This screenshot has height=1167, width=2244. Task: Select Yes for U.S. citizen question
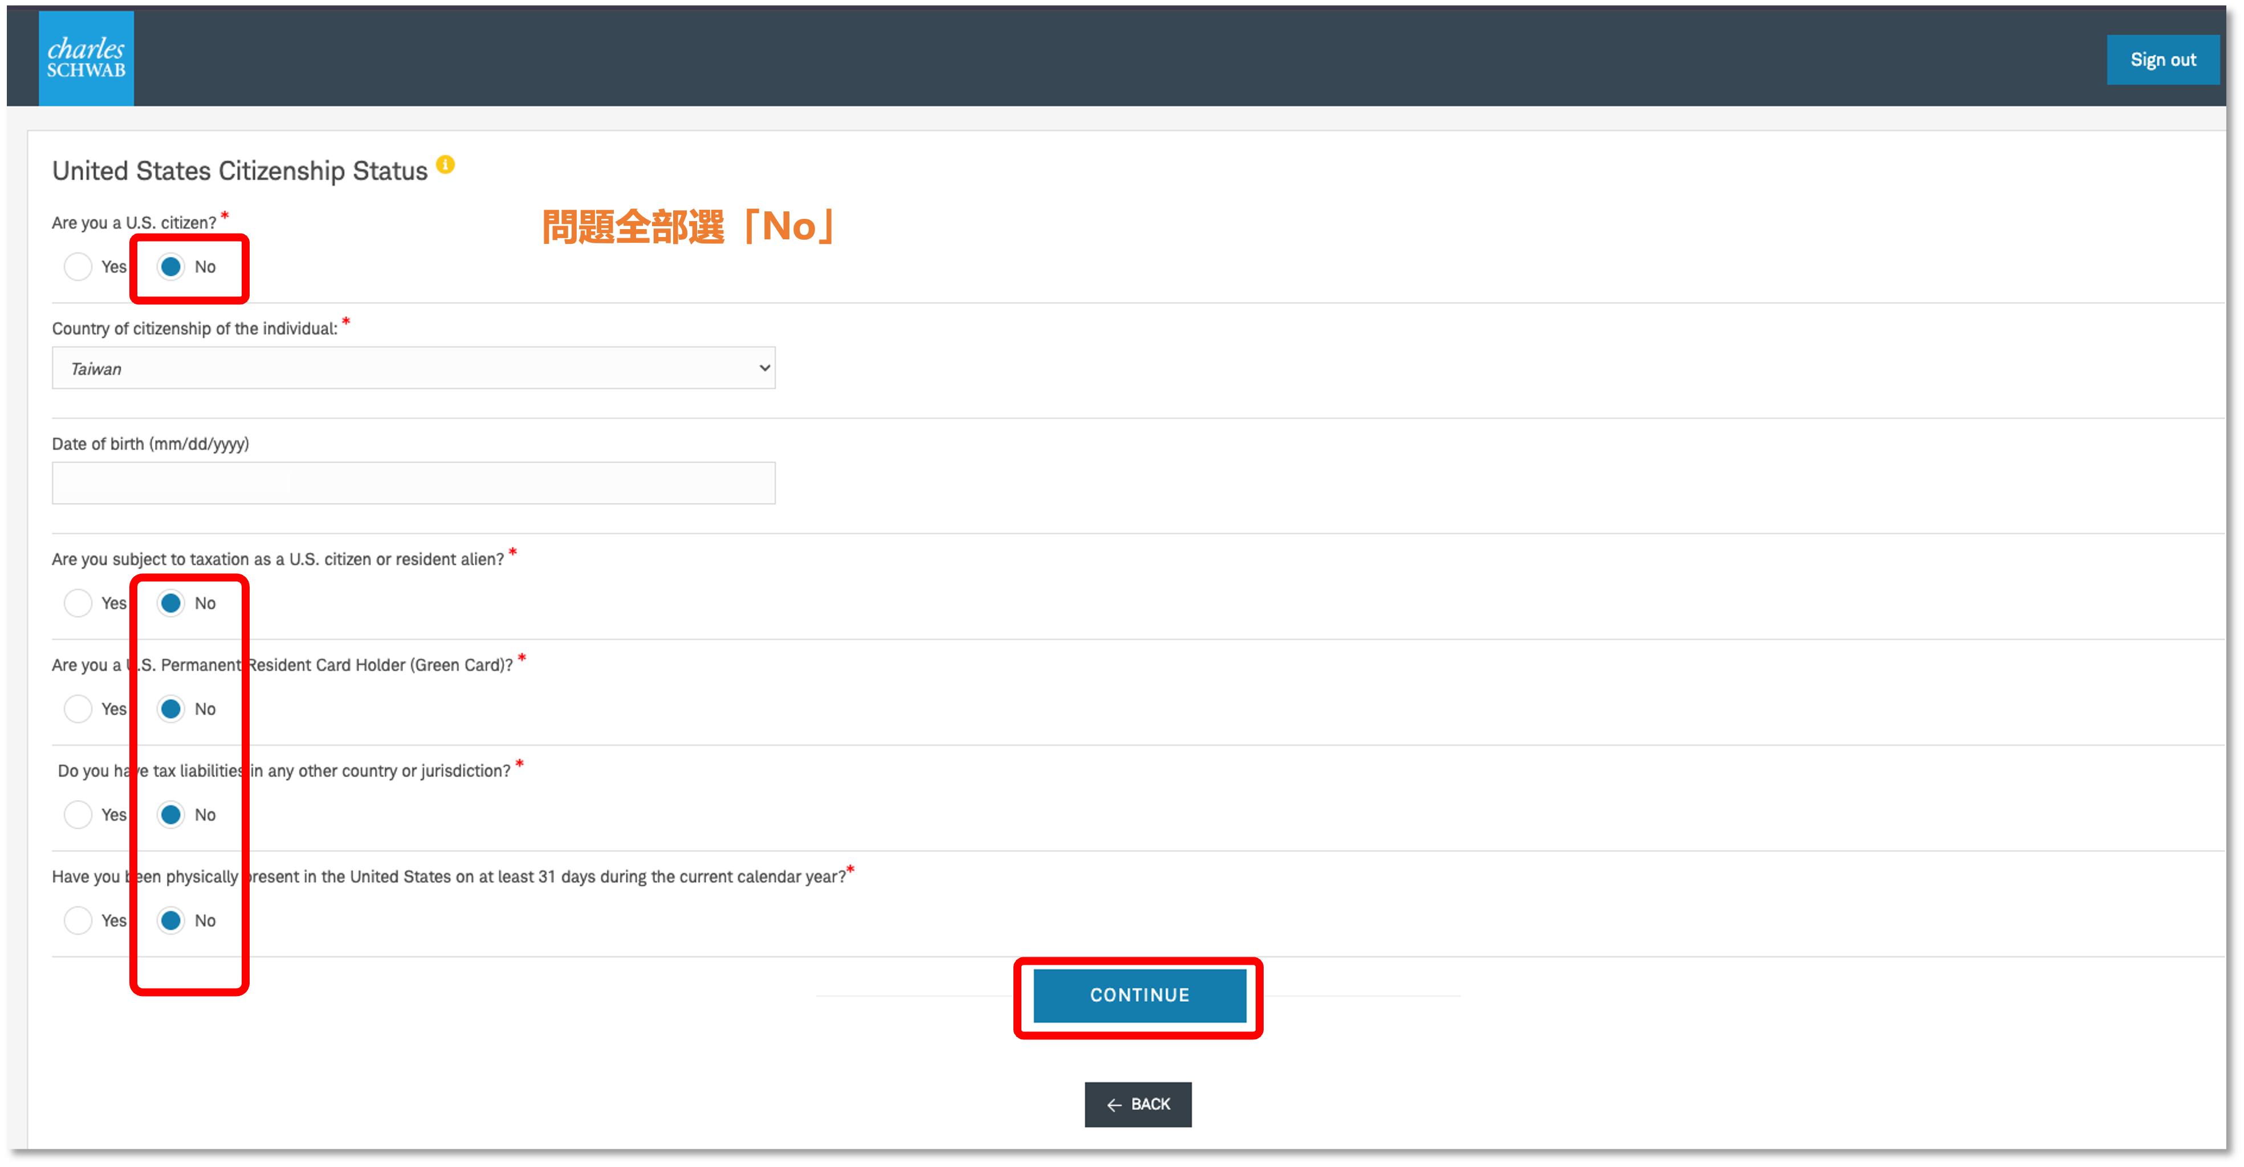[x=79, y=267]
